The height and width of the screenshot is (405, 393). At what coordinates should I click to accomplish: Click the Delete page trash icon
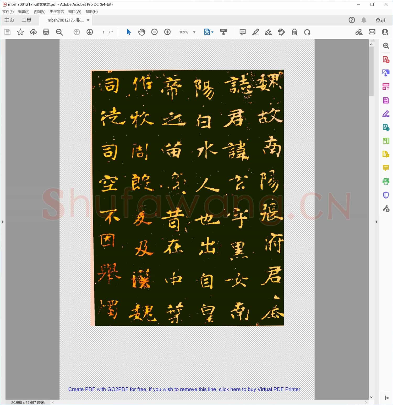(294, 32)
